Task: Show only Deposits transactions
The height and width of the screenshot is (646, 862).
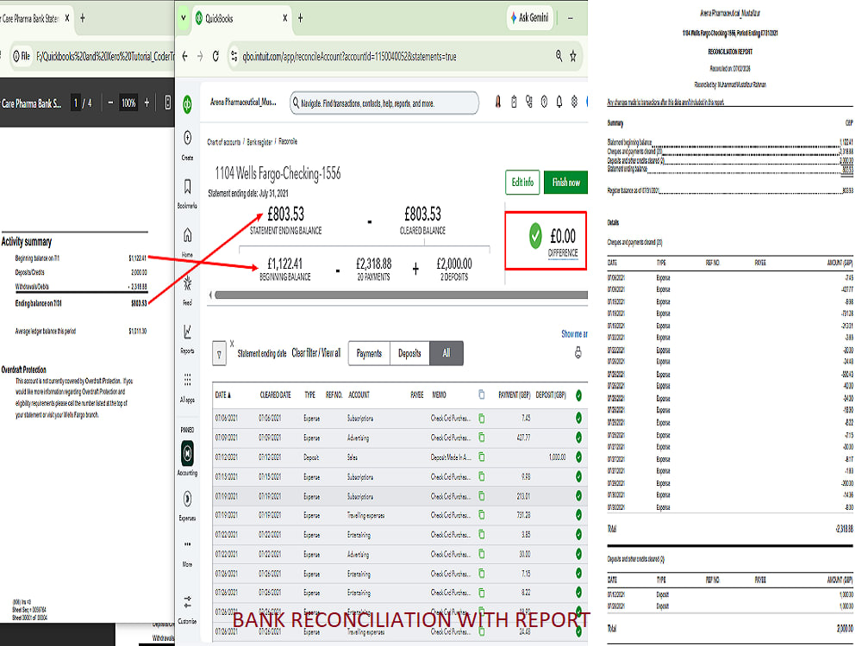Action: (x=409, y=353)
